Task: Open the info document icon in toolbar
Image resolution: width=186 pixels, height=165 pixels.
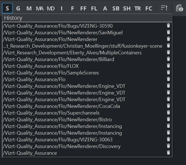Action: coord(179,8)
